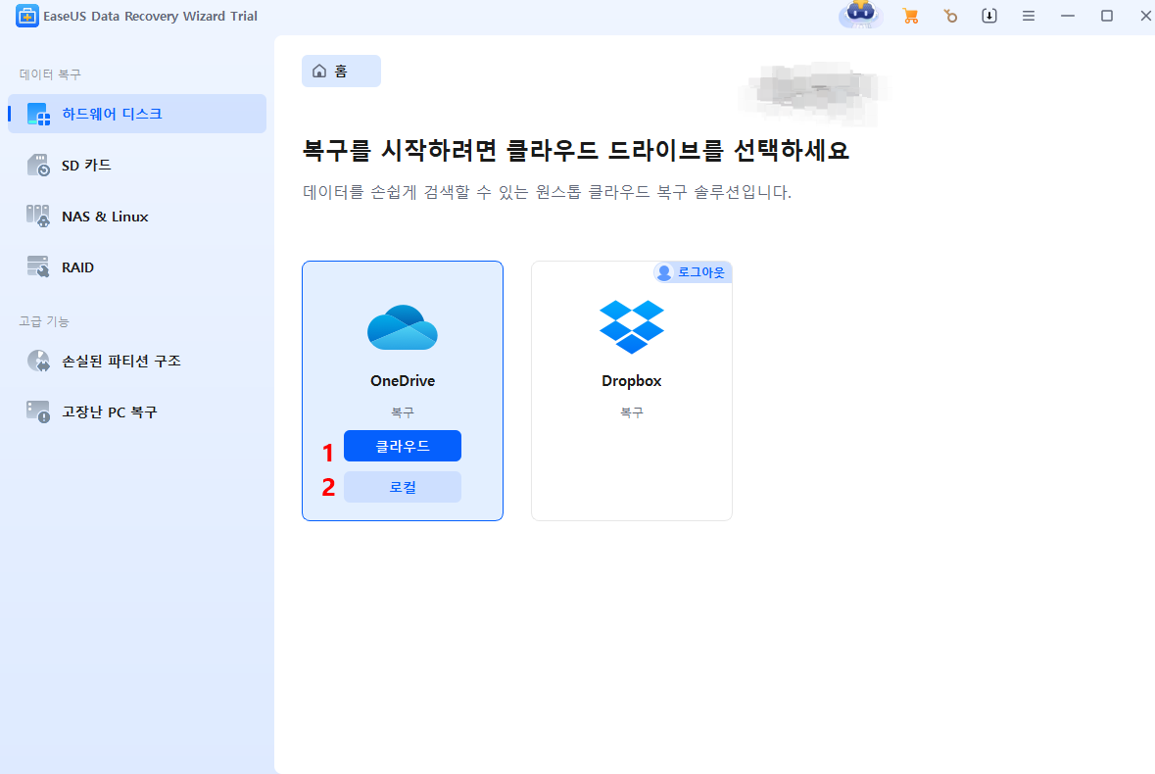
Task: Click the 고급 기능 section header
Action: tap(44, 321)
